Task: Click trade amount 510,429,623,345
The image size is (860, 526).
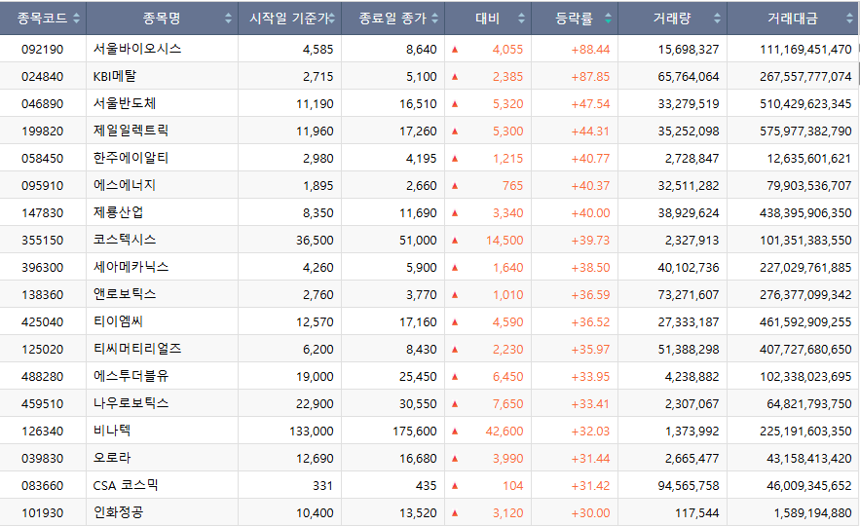Action: pyautogui.click(x=805, y=104)
